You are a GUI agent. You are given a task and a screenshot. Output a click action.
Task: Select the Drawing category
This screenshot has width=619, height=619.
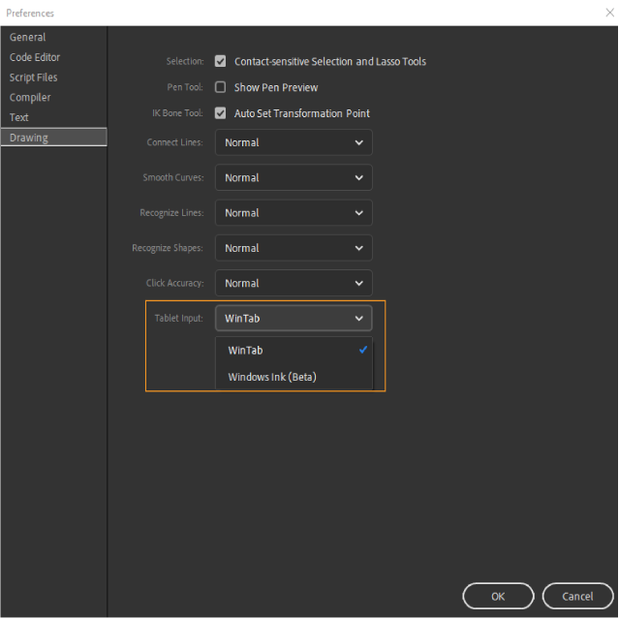point(54,138)
